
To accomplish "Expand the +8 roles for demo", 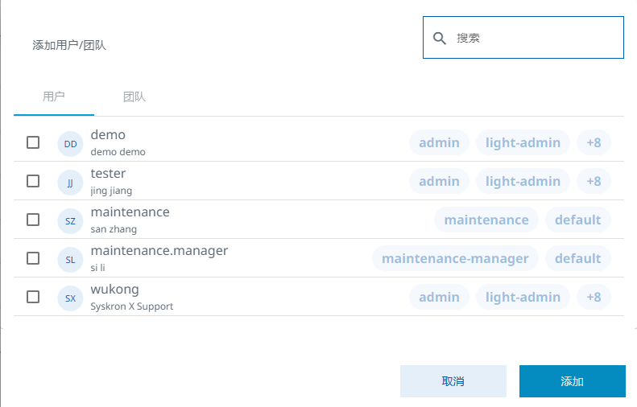I will [x=594, y=142].
